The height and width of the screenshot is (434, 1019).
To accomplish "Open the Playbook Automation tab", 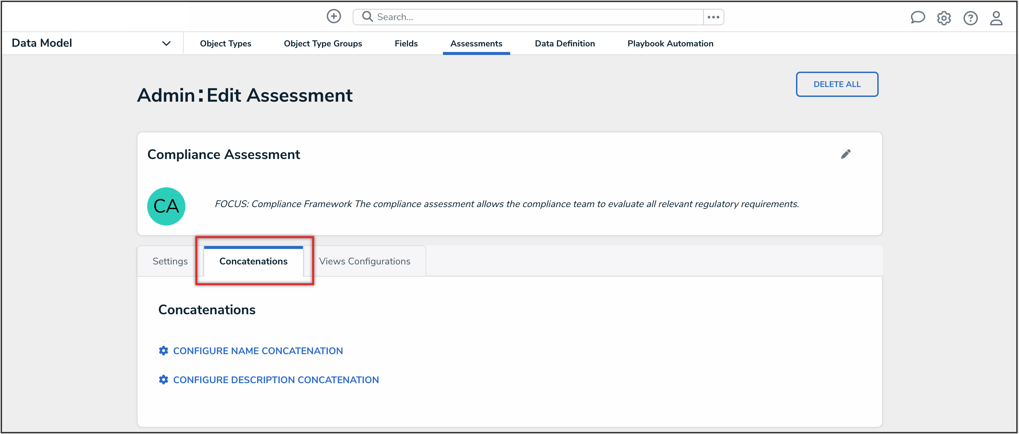I will click(x=670, y=43).
